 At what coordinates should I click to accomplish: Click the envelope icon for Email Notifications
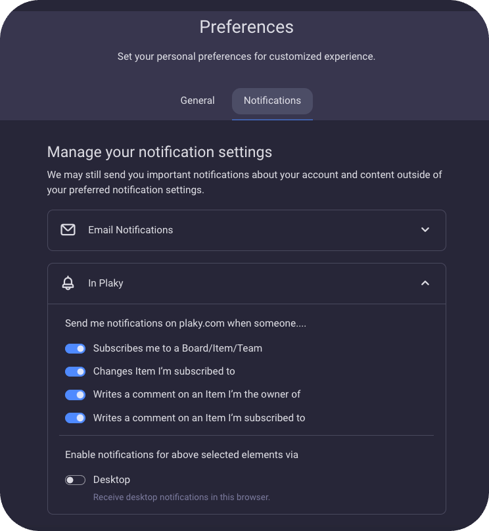(68, 230)
